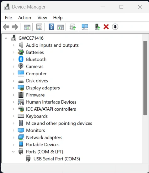
Task: Click Scan for hardware changes icon
Action: pyautogui.click(x=85, y=27)
